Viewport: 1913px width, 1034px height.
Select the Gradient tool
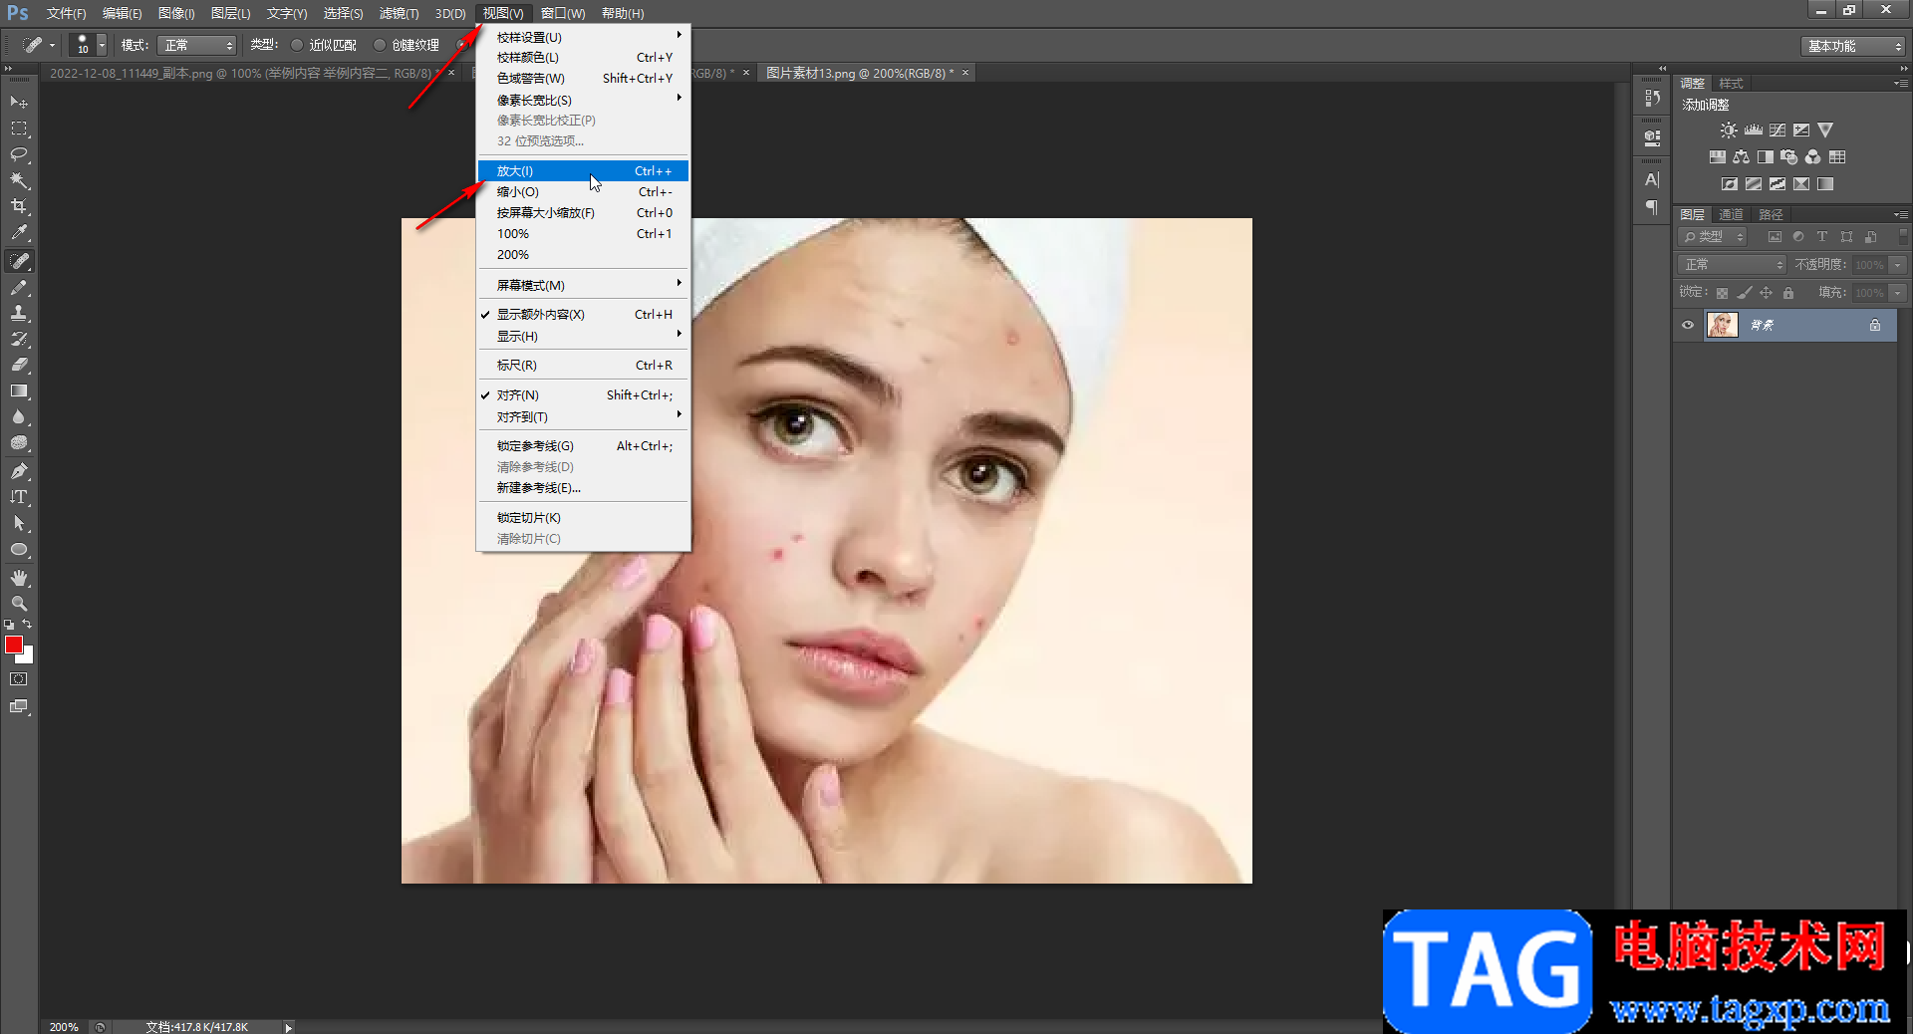point(19,391)
